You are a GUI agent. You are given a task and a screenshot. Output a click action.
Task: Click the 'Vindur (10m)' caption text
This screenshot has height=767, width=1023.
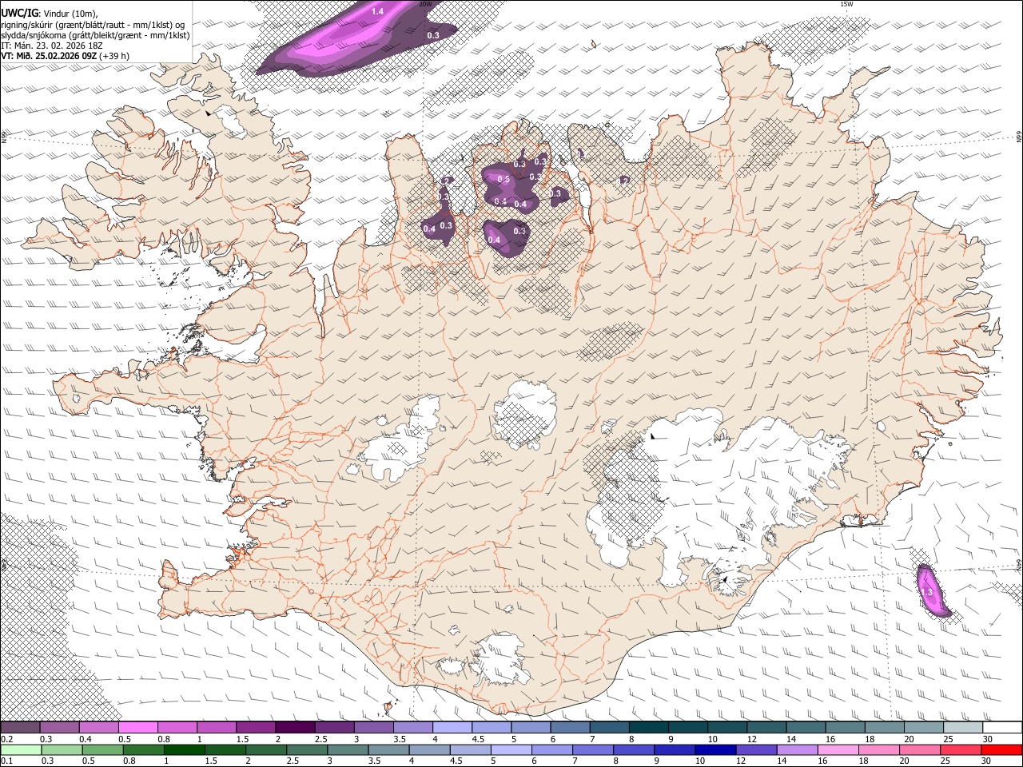[70, 12]
